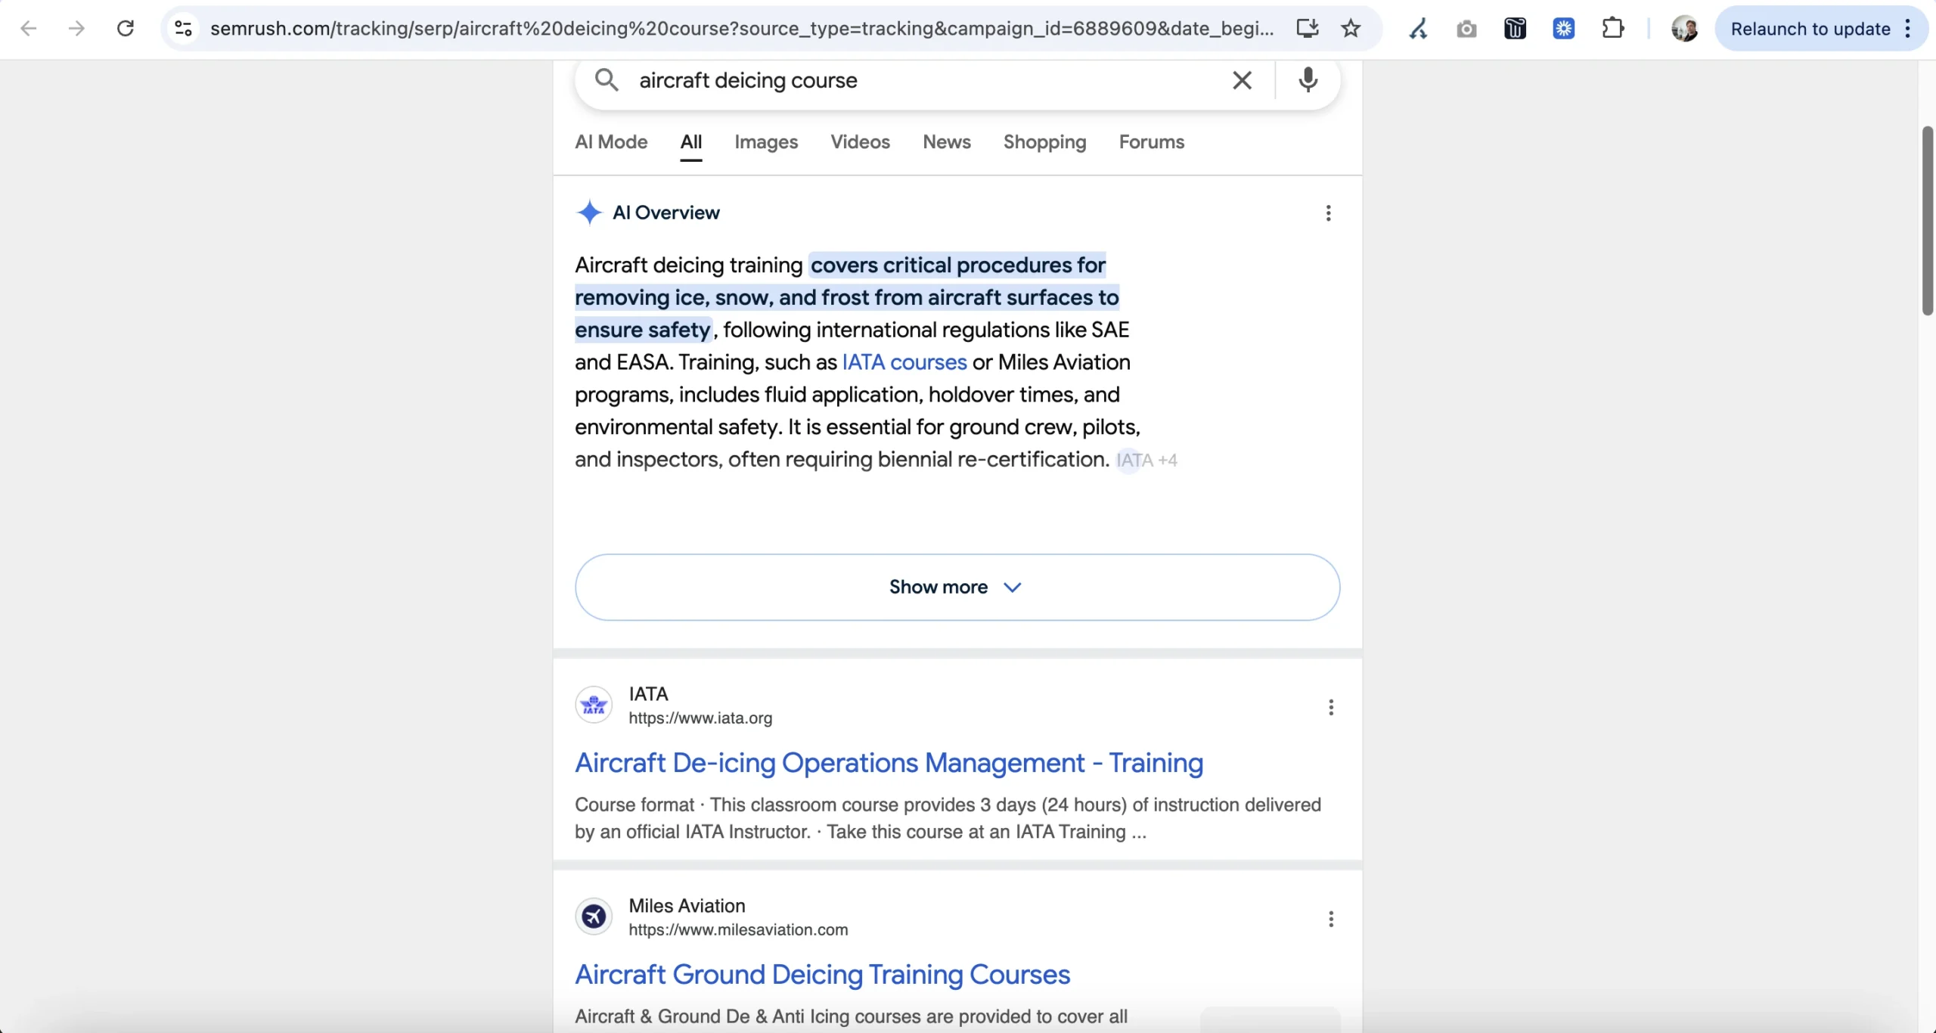Open the browser extensions puzzle icon
The image size is (1936, 1033).
point(1612,29)
